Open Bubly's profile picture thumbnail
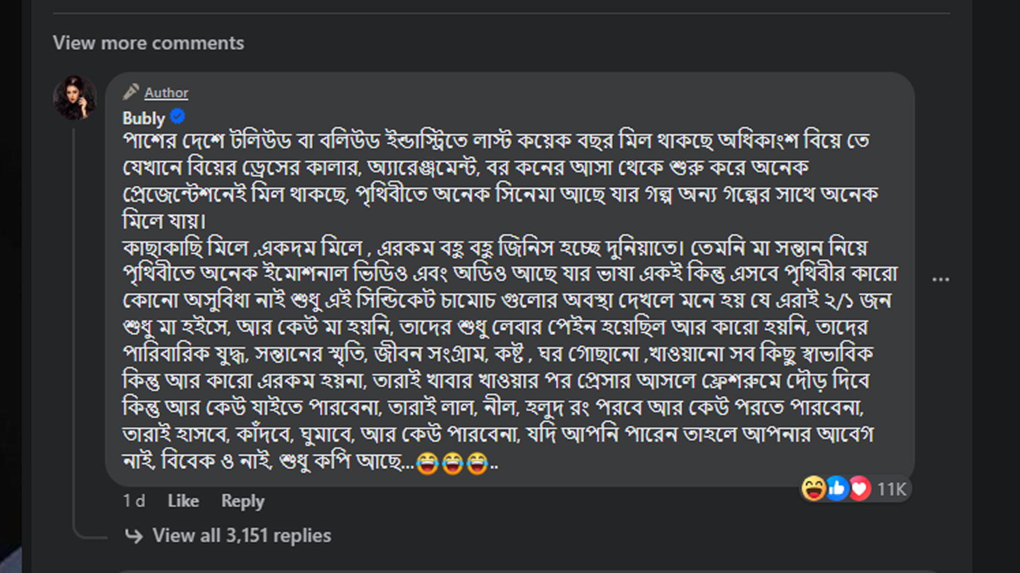The height and width of the screenshot is (573, 1020). [75, 98]
